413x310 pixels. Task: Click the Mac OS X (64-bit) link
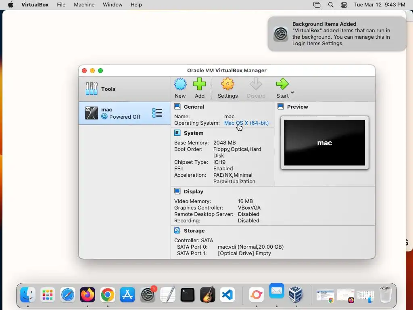tap(246, 123)
